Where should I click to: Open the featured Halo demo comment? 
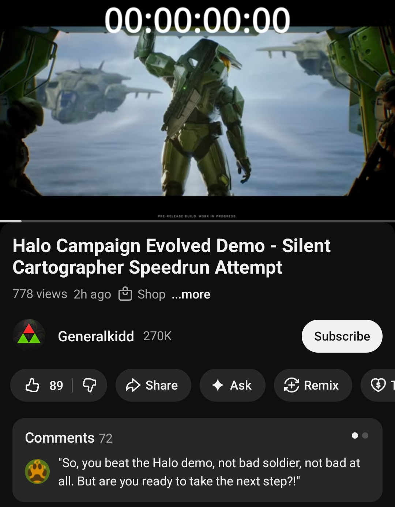point(209,472)
